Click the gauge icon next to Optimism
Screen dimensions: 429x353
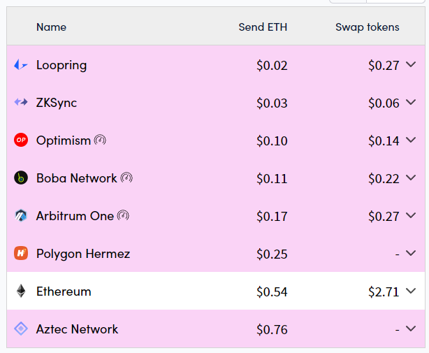point(100,140)
